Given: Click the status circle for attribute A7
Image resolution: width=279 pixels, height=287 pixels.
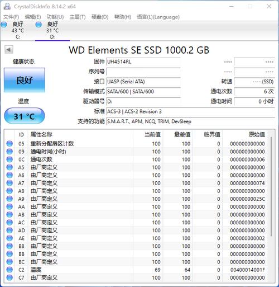Looking at the screenshot, I should tap(9, 183).
